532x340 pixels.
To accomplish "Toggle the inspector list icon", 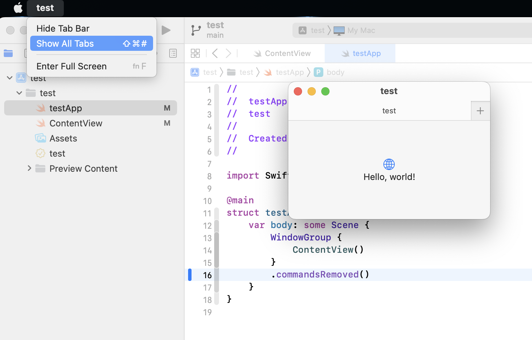I will (173, 53).
